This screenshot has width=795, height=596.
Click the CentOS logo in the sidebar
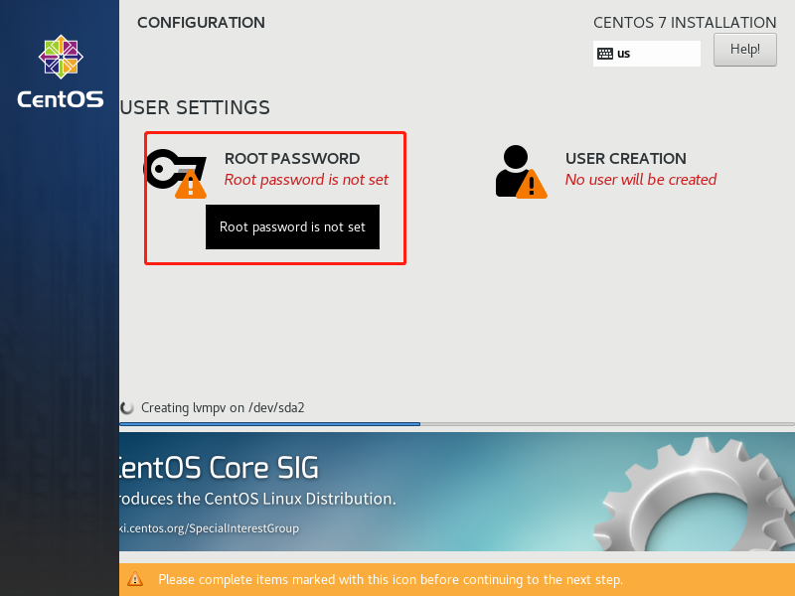coord(61,57)
